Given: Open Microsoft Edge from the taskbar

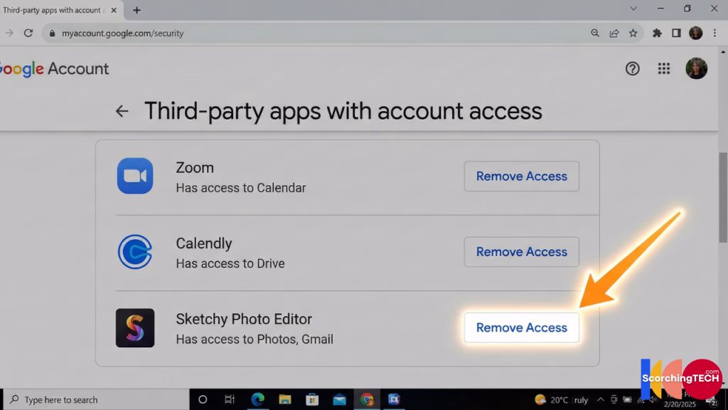Looking at the screenshot, I should pos(256,399).
